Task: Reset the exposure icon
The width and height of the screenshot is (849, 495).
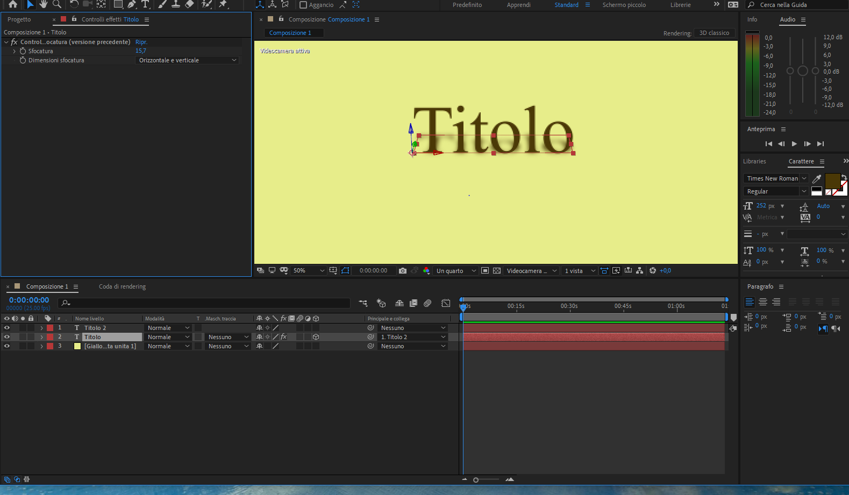Action: 653,271
